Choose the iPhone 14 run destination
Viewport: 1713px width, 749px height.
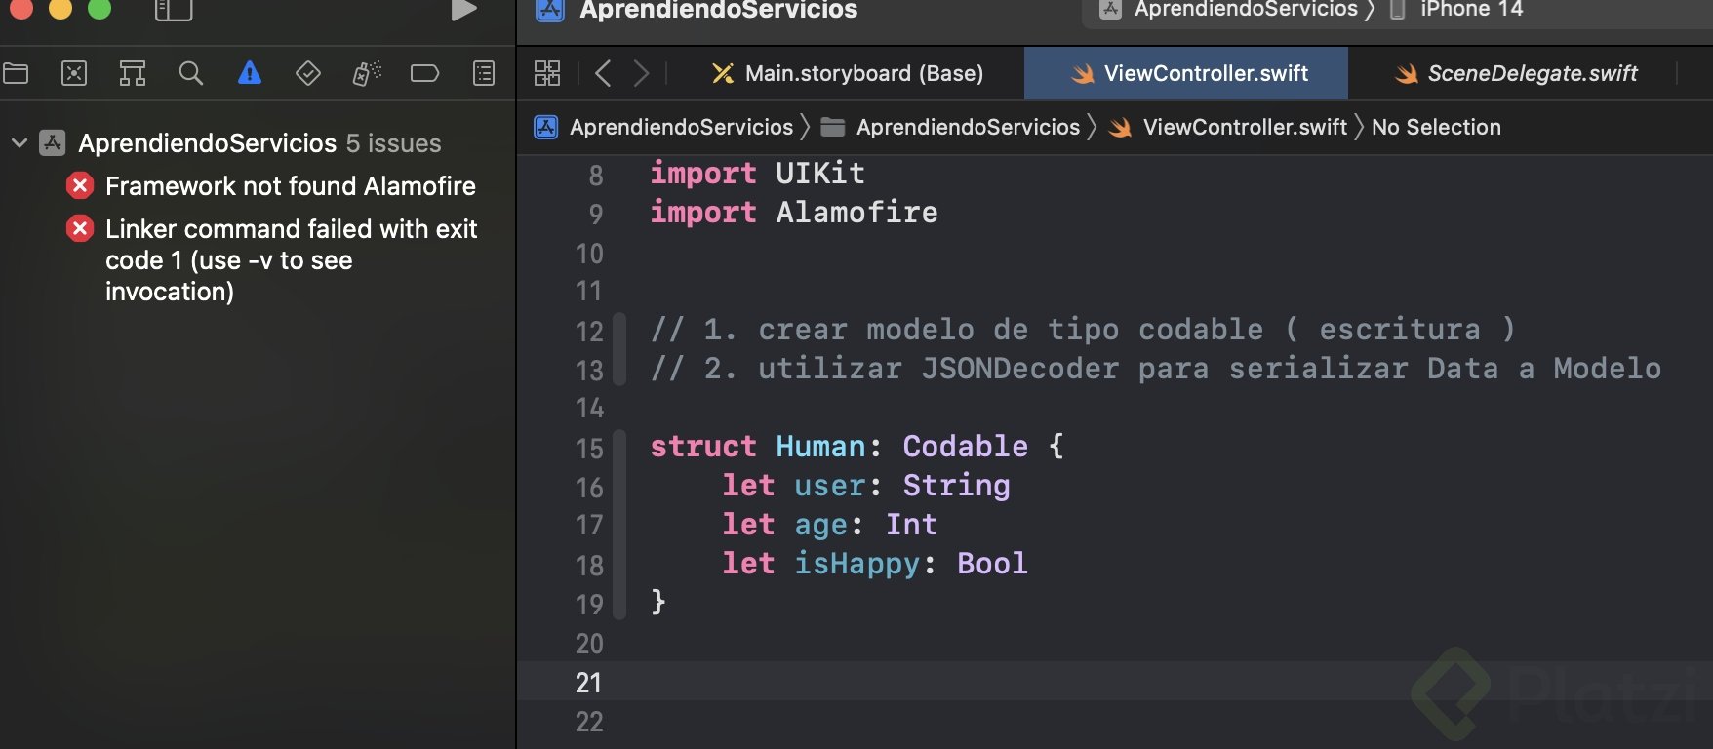click(1455, 10)
